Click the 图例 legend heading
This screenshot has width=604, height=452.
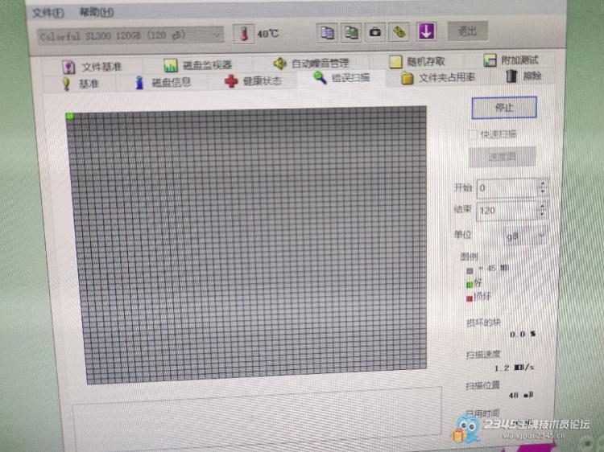[469, 257]
